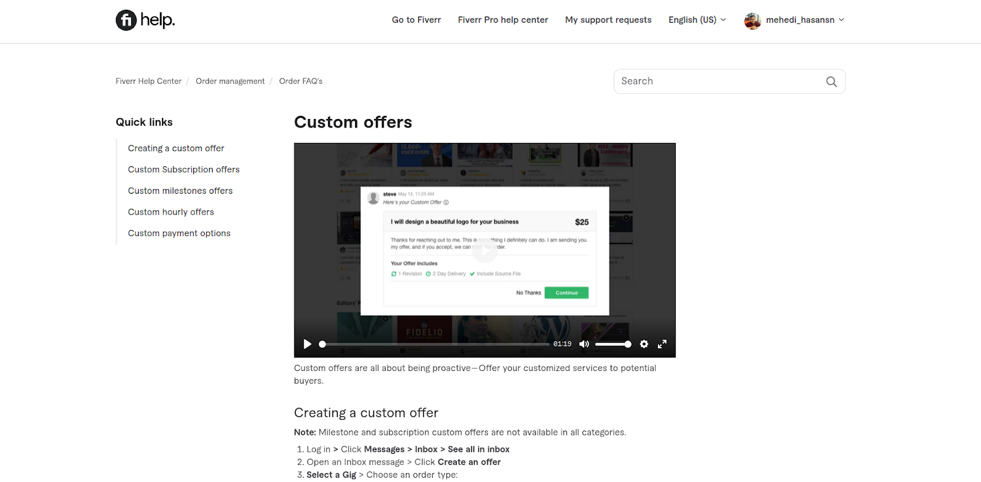The height and width of the screenshot is (482, 981).
Task: Jump to Custom milestones offers
Action: pos(180,191)
